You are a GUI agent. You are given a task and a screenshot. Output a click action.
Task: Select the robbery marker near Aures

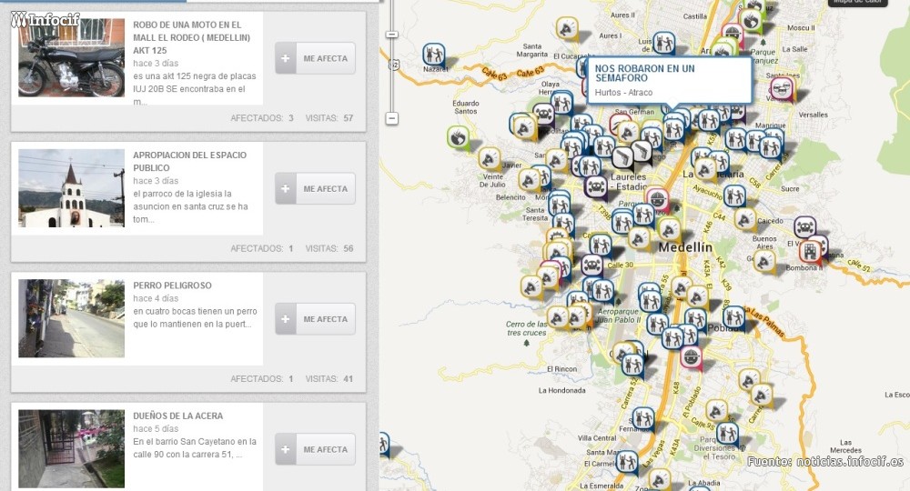(x=663, y=42)
